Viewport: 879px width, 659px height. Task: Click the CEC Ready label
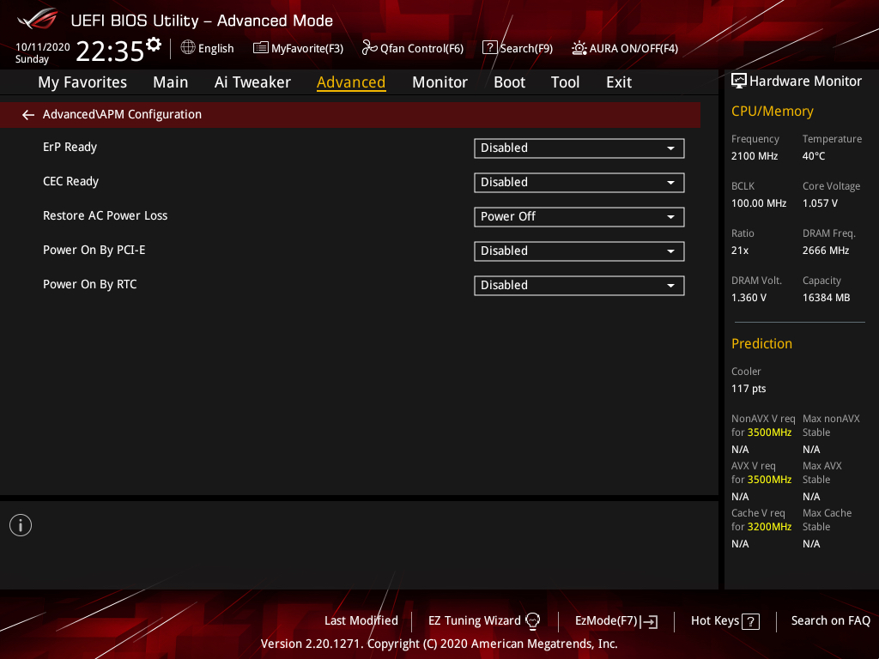coord(70,182)
